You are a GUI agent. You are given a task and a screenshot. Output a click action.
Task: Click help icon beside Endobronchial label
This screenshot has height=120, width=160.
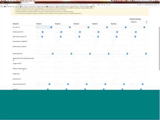point(22,32)
